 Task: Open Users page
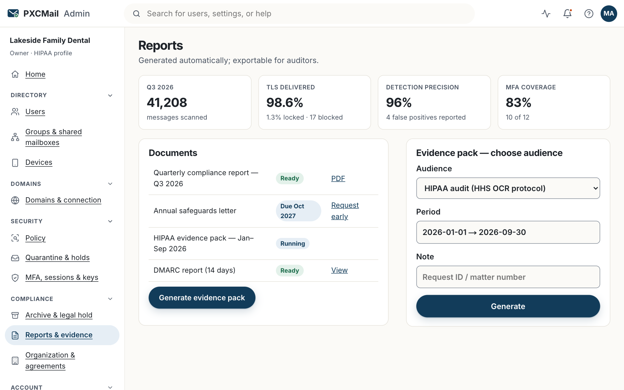[x=35, y=112]
